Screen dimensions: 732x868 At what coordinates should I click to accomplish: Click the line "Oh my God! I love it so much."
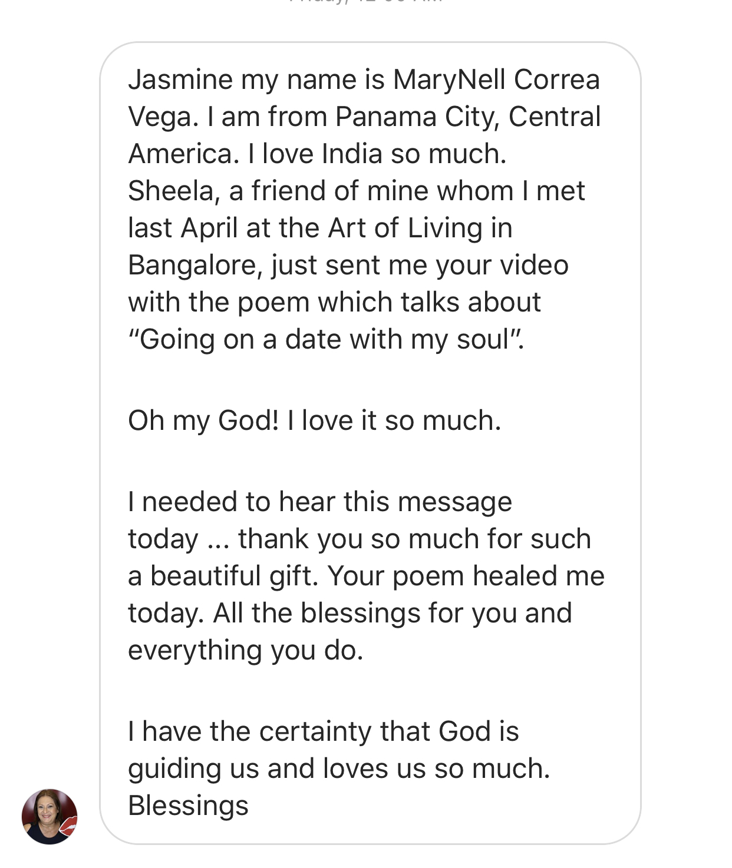click(x=314, y=420)
